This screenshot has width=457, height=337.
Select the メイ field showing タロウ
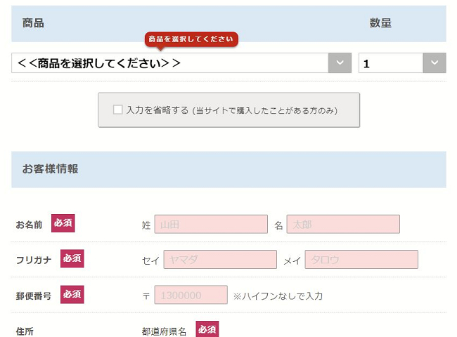tap(361, 260)
